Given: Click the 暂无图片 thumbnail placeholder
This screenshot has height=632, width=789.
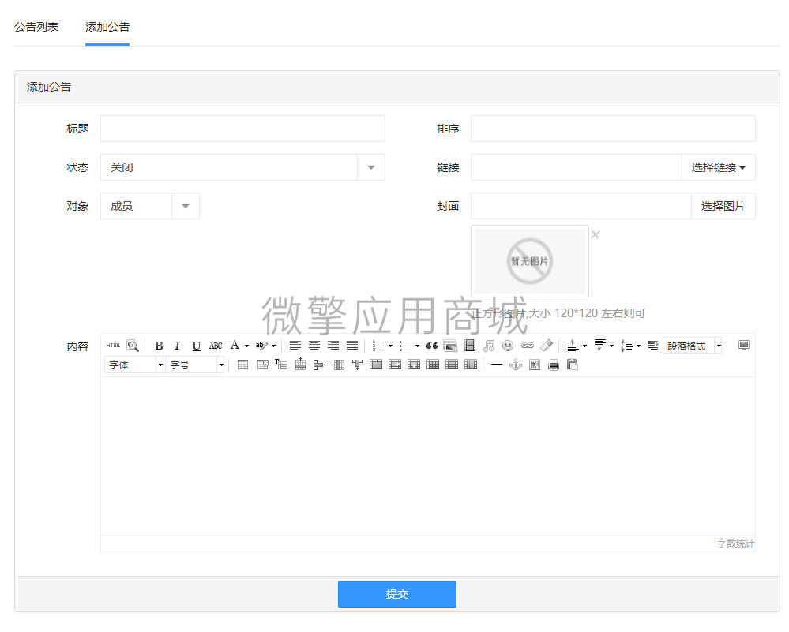Looking at the screenshot, I should (530, 261).
